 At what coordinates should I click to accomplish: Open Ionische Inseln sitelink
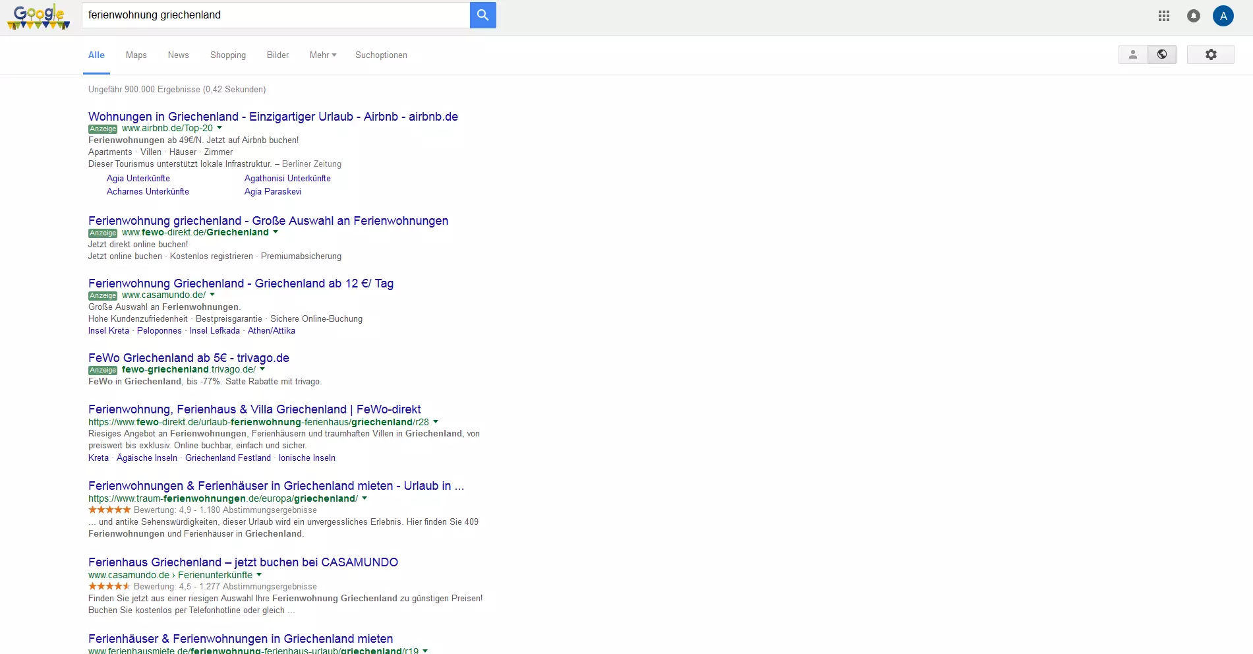point(307,458)
